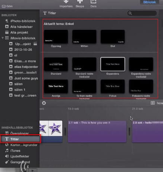This screenshot has height=172, width=163.
Task: Choose the Slut theme title thumbnail
Action: click(x=113, y=37)
